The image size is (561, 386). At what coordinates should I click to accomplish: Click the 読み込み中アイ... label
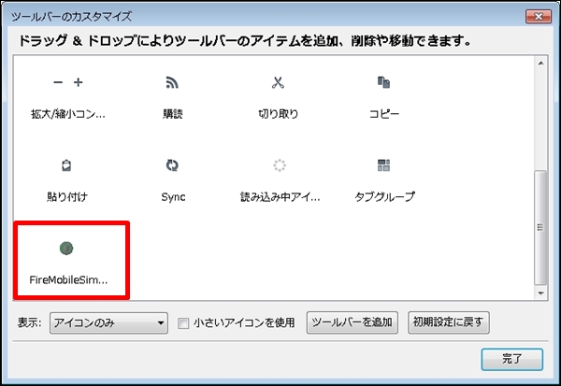pyautogui.click(x=280, y=197)
